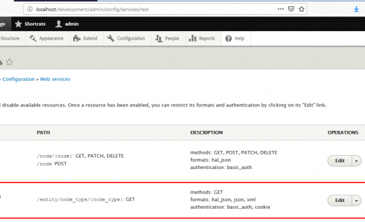Select 'authentication: basic_auth' line in node row

coord(221,167)
